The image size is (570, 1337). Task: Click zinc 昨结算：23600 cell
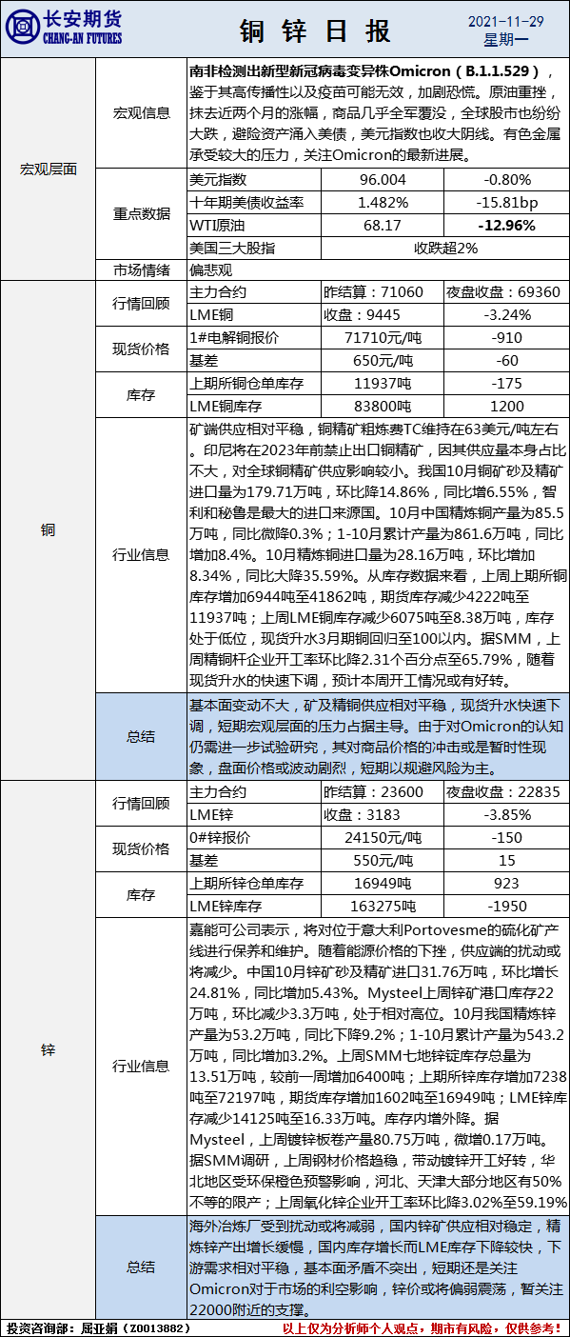tap(382, 791)
